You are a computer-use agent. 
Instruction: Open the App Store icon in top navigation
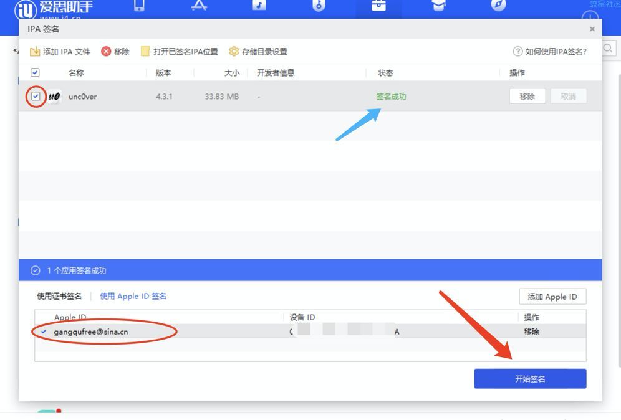point(199,5)
